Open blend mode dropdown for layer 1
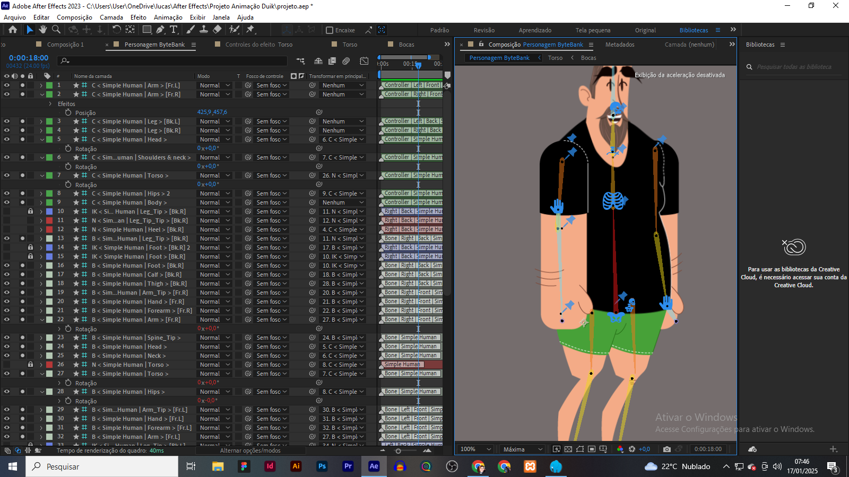The width and height of the screenshot is (849, 477). (x=215, y=85)
